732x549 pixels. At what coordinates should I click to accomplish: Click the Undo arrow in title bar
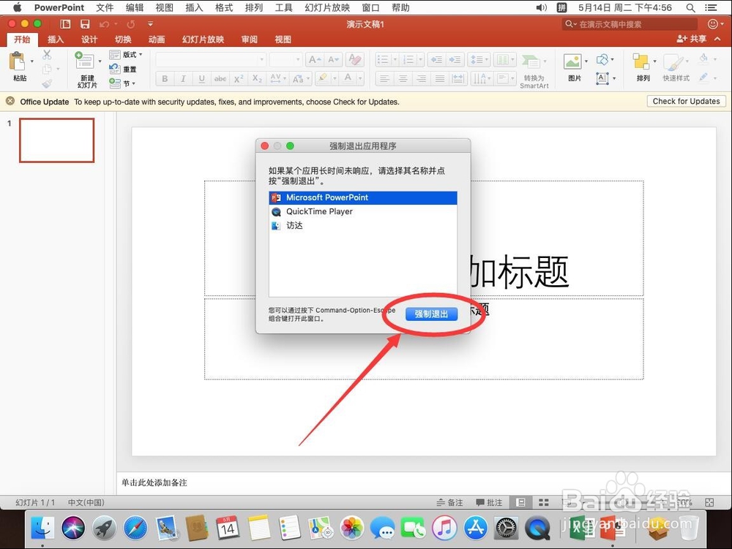[104, 24]
